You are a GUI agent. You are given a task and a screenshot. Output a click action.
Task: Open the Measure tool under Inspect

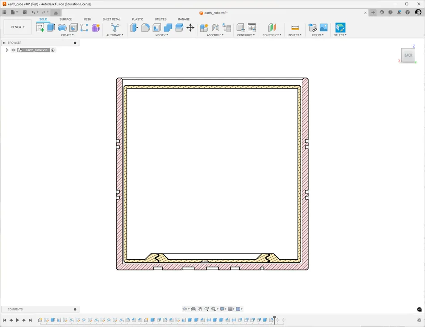[295, 28]
